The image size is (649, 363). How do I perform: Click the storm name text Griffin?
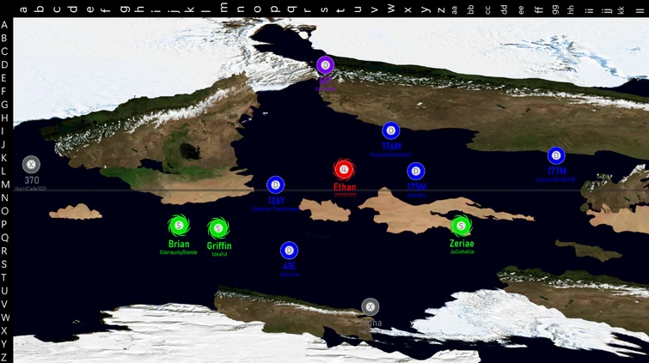coord(219,246)
